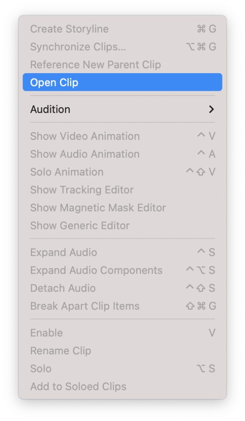
Task: Add clip to Soloed Clips
Action: pyautogui.click(x=78, y=386)
